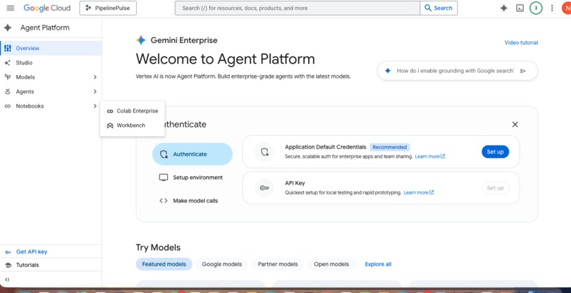Click the user account avatar N

567,8
